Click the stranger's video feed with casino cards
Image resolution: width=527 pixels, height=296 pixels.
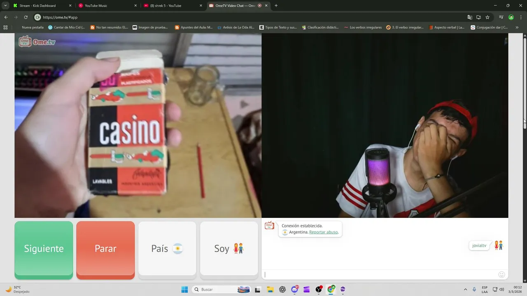click(138, 125)
